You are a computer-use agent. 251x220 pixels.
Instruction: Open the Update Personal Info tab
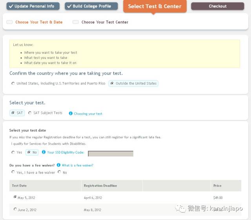point(33,6)
